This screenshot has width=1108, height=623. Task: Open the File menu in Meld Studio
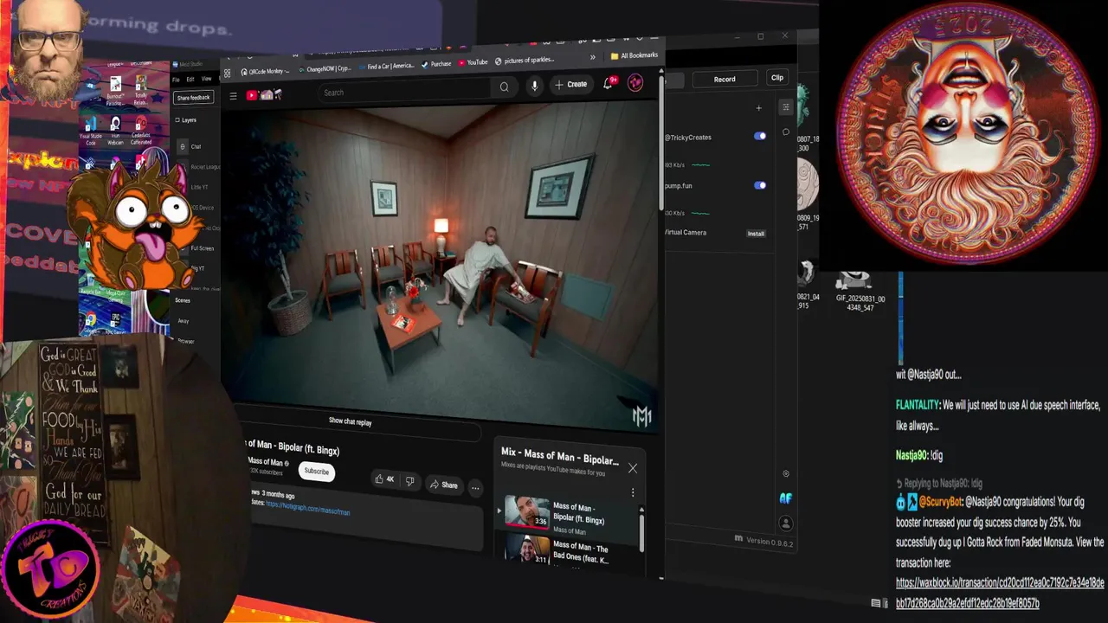pos(176,80)
